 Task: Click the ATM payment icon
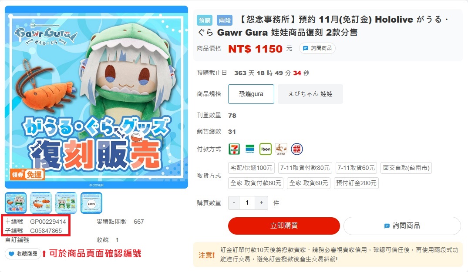pyautogui.click(x=281, y=149)
